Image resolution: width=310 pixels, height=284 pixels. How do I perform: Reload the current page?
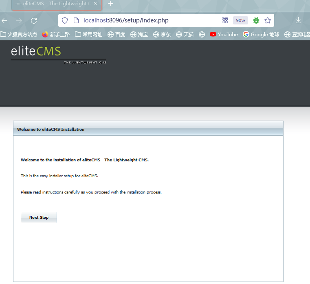click(x=34, y=20)
